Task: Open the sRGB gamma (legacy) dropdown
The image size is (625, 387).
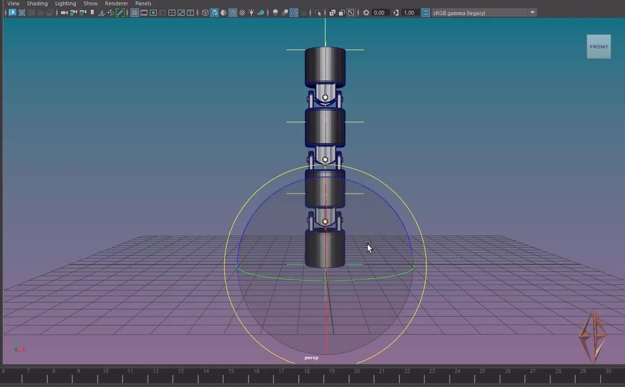Action: tap(484, 13)
